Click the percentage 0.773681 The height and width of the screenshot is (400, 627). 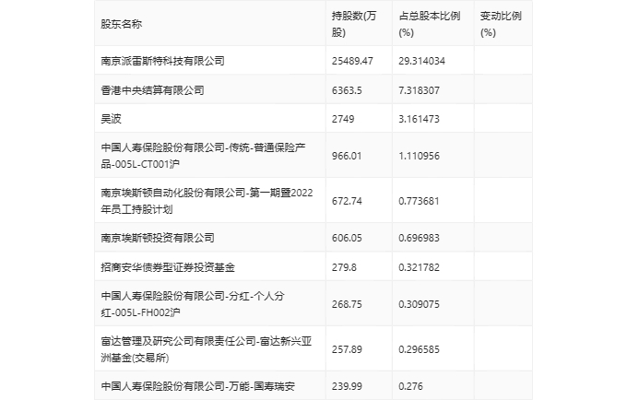419,201
